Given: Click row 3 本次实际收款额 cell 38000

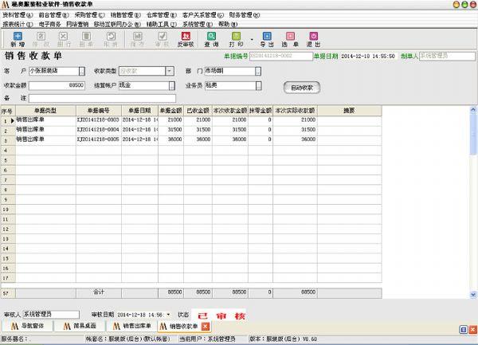Looking at the screenshot, I should [295, 139].
